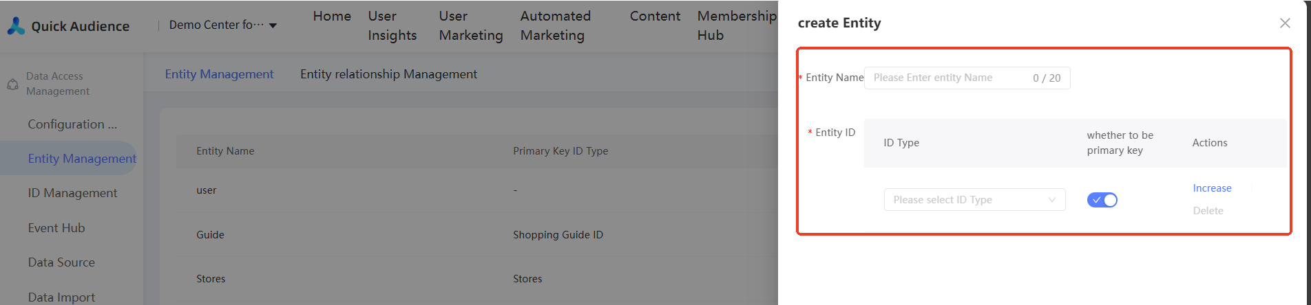The height and width of the screenshot is (305, 1311).
Task: Open the Home menu
Action: pyautogui.click(x=332, y=16)
